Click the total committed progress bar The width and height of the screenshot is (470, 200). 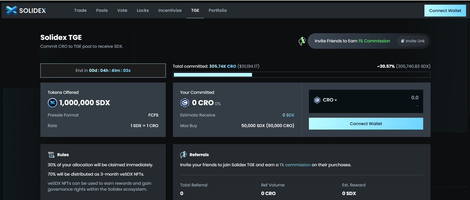(302, 74)
